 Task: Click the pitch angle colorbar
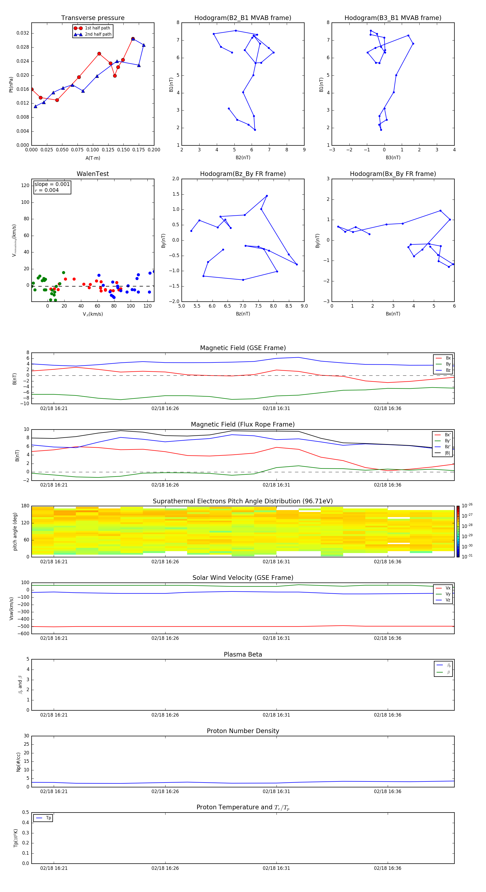[458, 531]
